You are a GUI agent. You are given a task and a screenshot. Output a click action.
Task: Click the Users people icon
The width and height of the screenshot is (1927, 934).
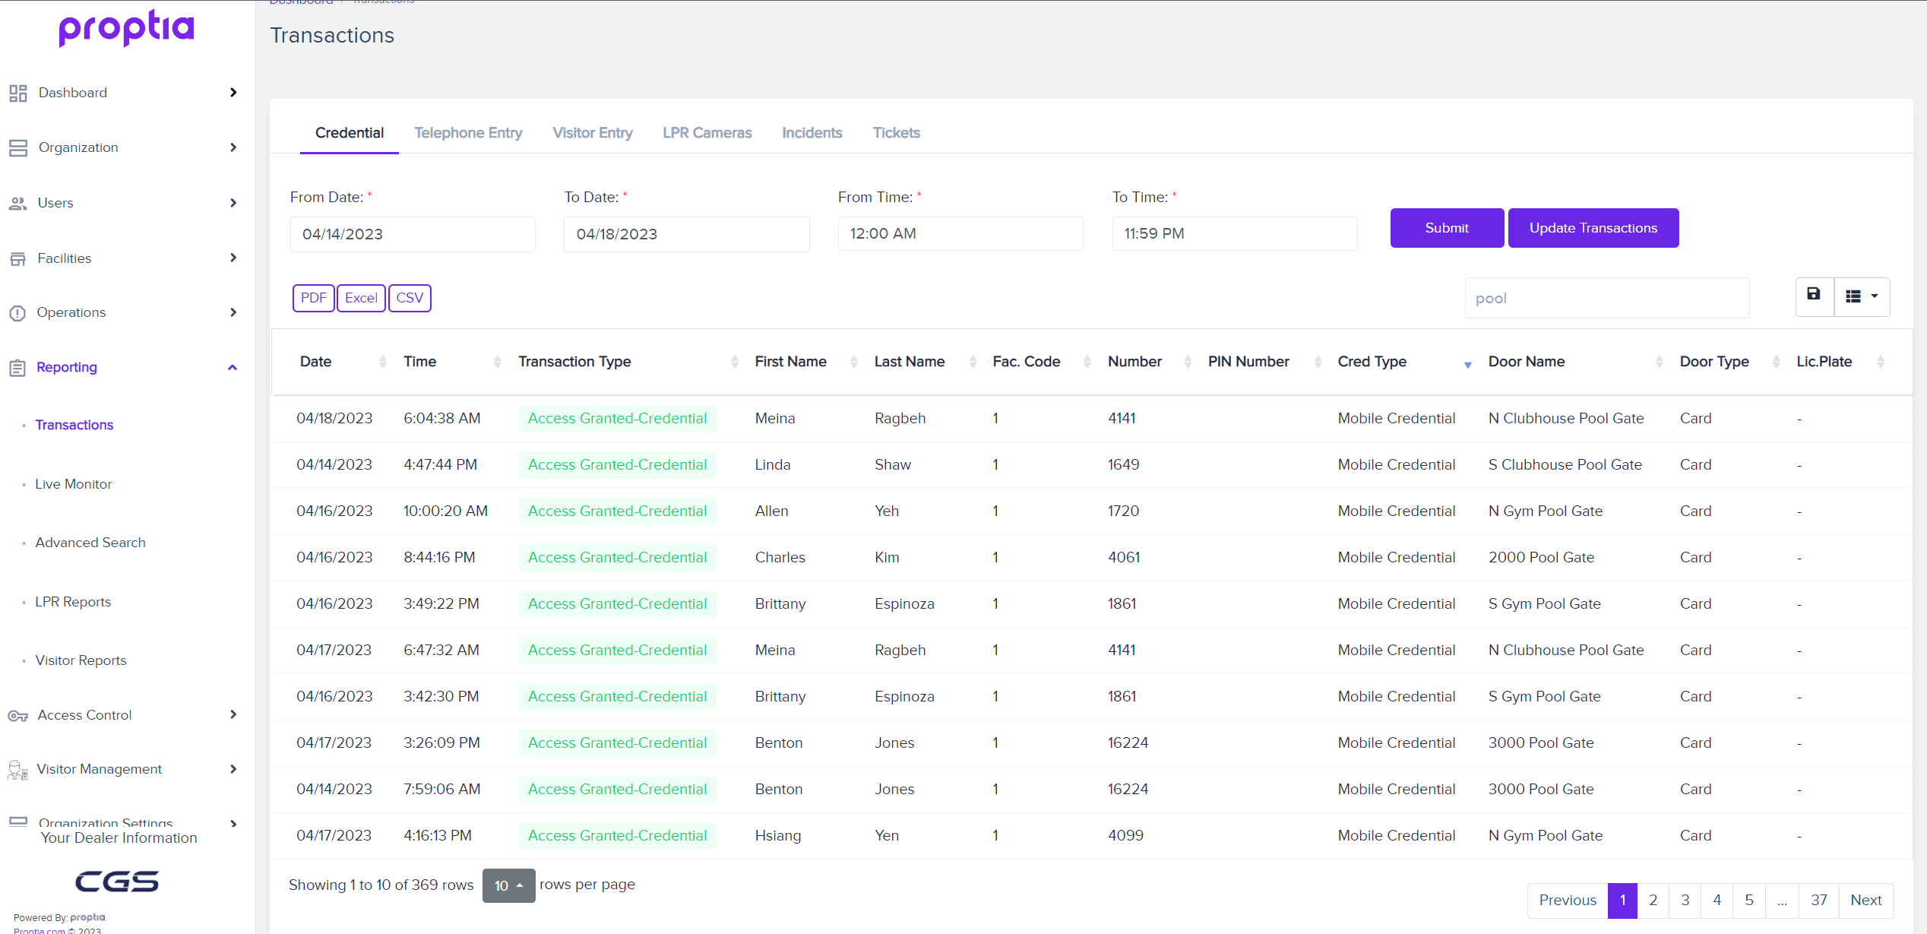[17, 203]
